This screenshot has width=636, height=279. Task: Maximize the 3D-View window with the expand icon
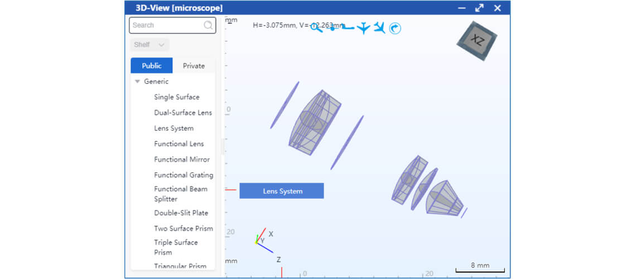point(479,8)
